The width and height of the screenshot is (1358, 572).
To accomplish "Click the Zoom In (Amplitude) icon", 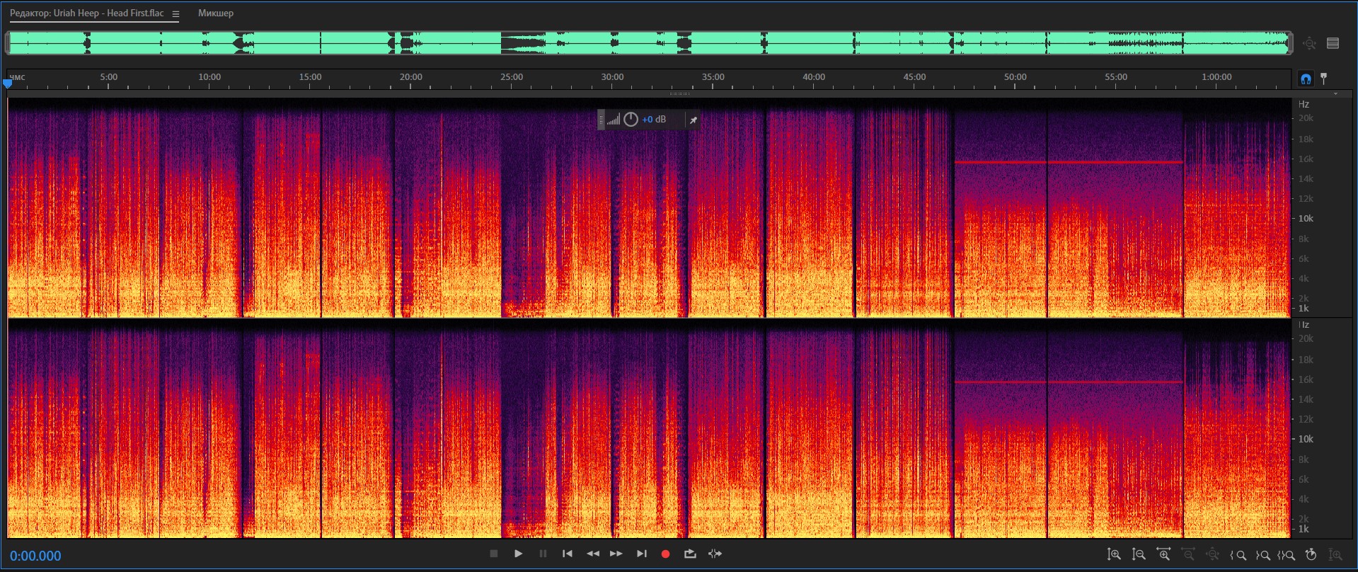I will point(1114,555).
